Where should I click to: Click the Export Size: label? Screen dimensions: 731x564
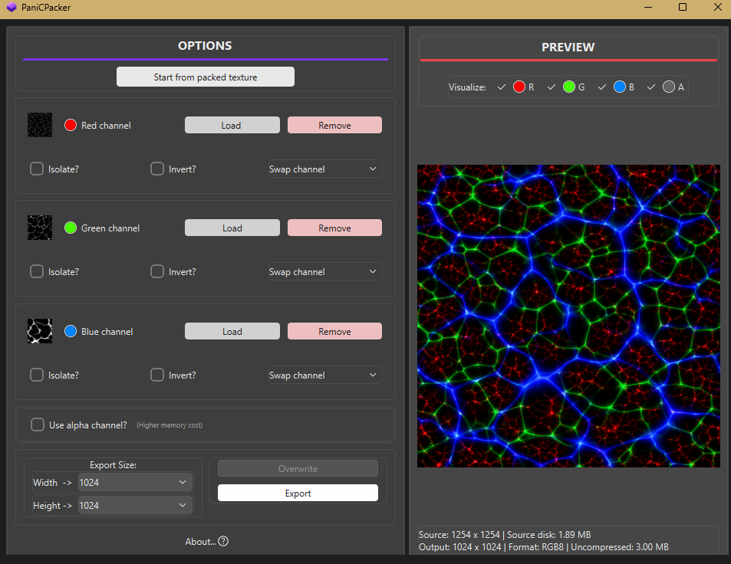[x=113, y=465]
